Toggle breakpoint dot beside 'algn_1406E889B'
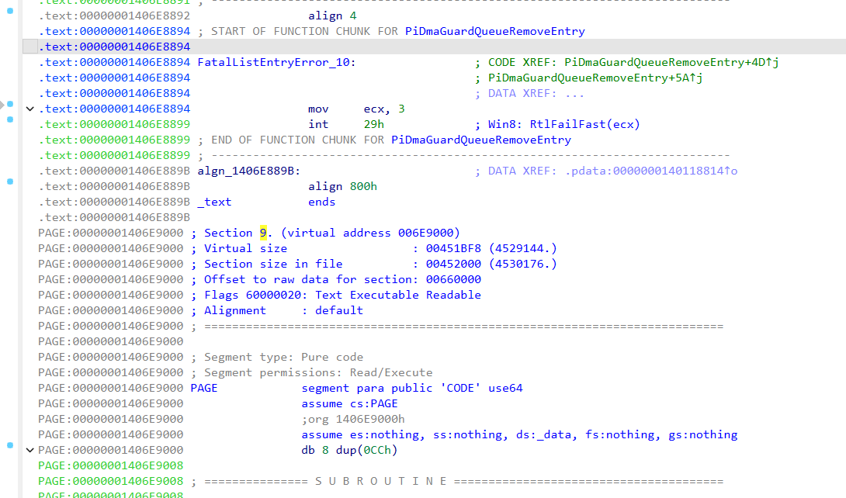 pyautogui.click(x=10, y=182)
